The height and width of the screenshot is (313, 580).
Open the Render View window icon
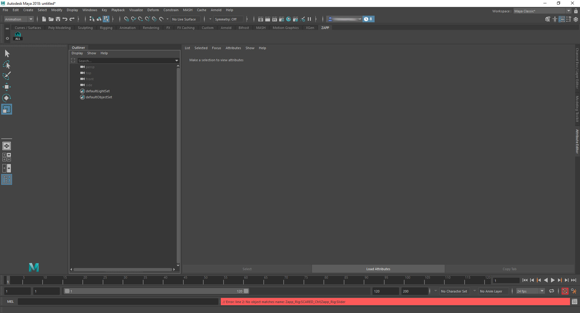click(x=261, y=19)
